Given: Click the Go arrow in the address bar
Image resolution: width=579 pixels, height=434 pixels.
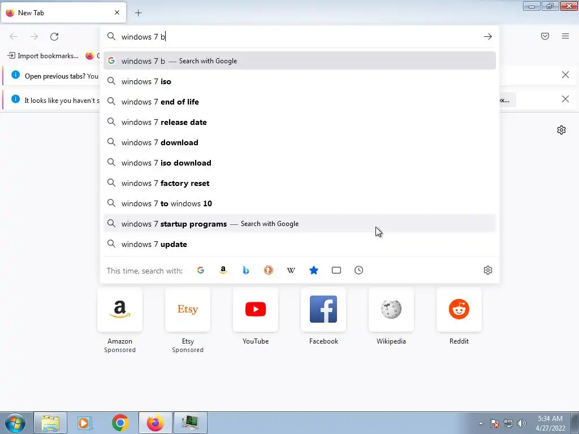Looking at the screenshot, I should pos(488,37).
